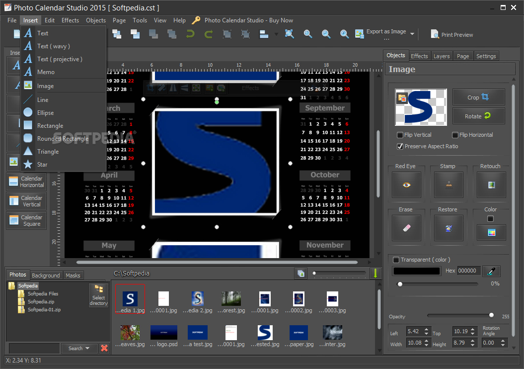Image resolution: width=524 pixels, height=369 pixels.
Task: Enable Flip Horizontal checkbox
Action: pos(455,135)
